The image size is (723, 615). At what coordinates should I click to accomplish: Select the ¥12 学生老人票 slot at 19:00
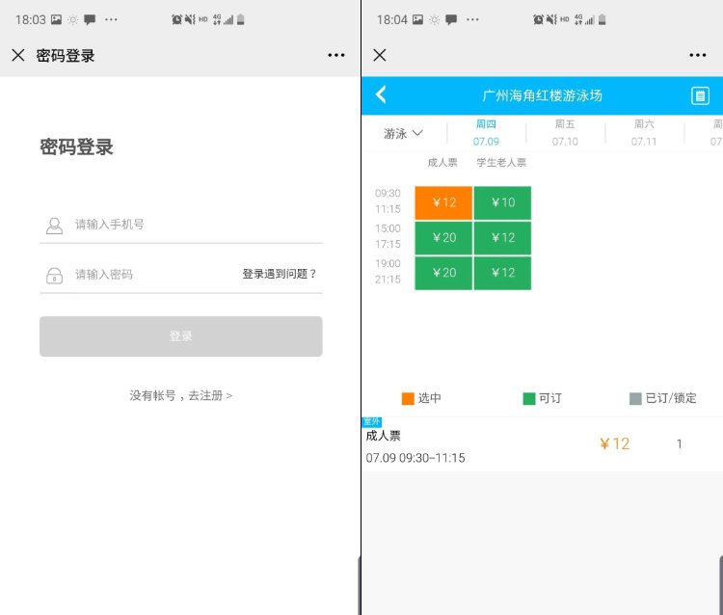502,273
